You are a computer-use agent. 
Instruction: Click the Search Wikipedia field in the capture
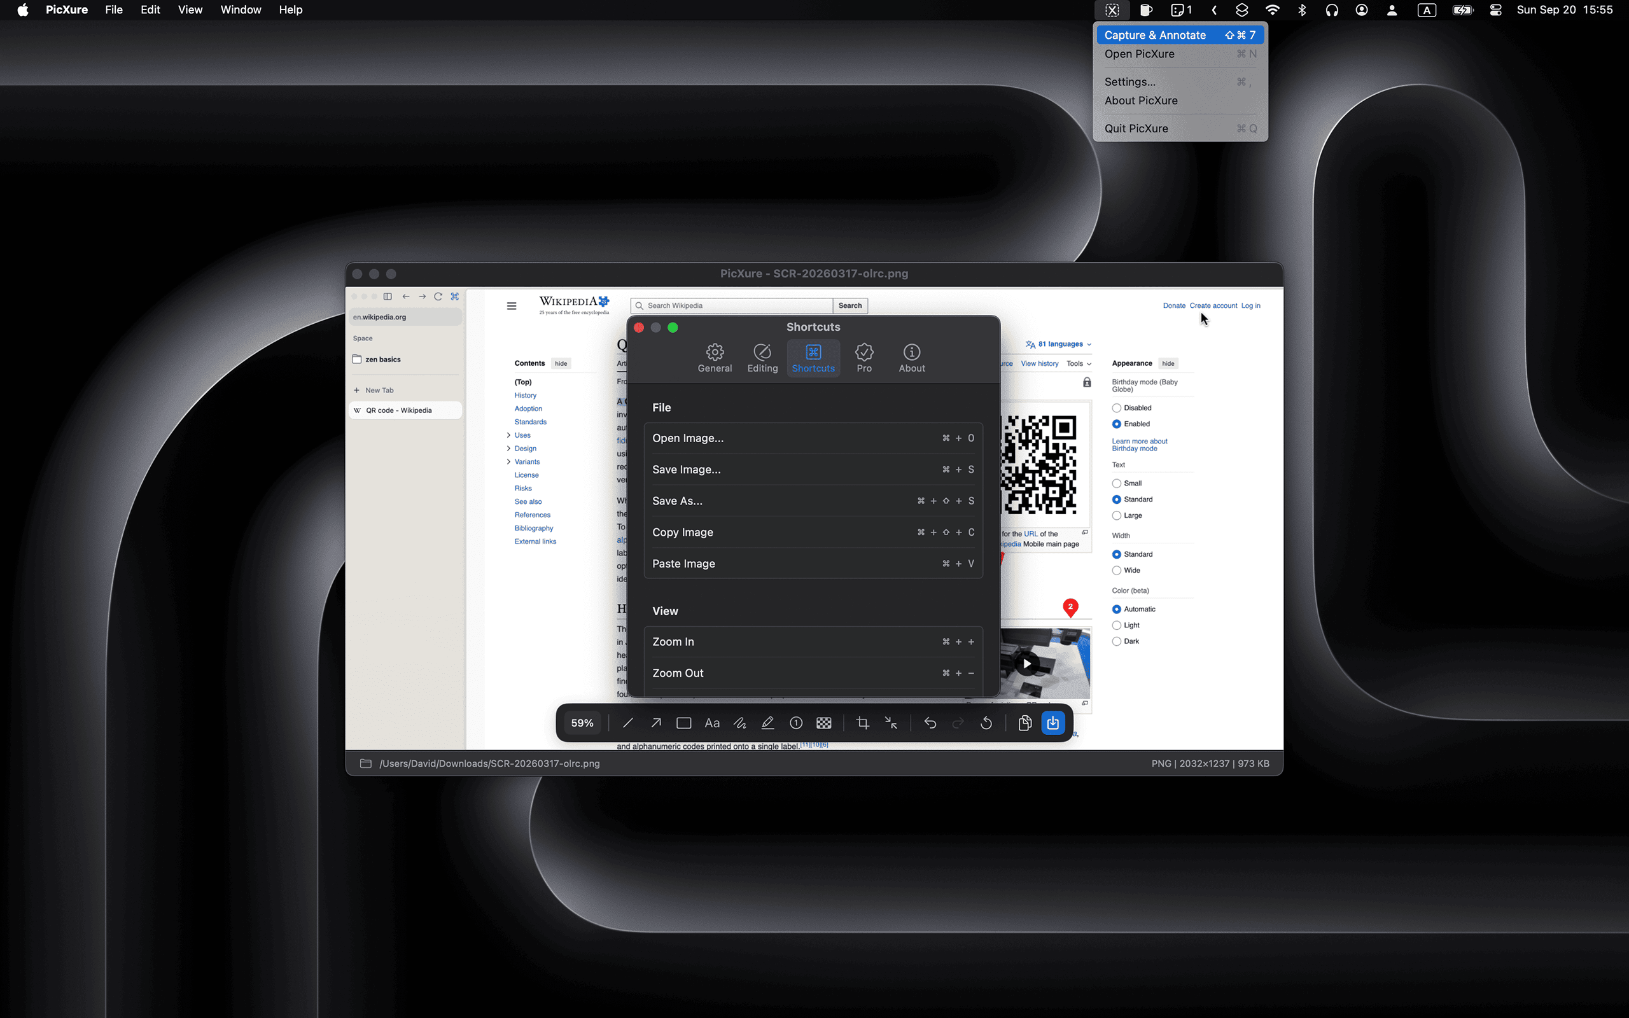732,305
